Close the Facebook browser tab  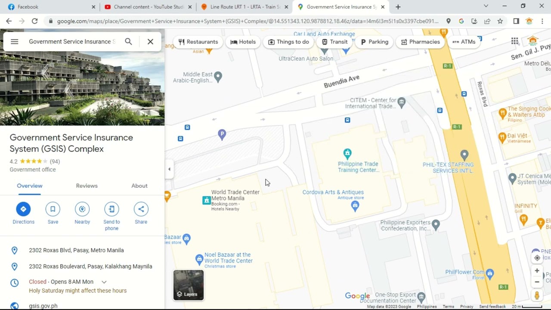(x=93, y=7)
